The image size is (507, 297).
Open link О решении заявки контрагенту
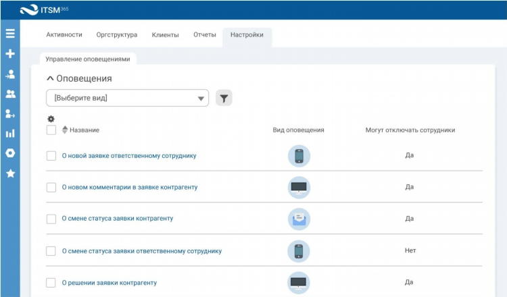(110, 283)
